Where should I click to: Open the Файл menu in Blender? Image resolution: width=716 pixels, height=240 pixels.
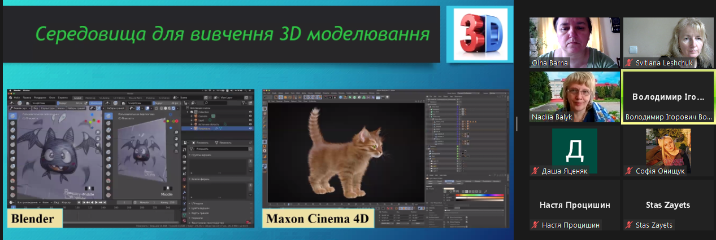[x=17, y=97]
